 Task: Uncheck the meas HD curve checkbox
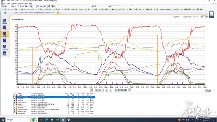pos(14,99)
